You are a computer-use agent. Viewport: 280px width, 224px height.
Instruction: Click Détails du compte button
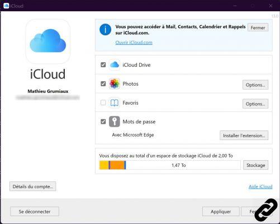tap(33, 186)
